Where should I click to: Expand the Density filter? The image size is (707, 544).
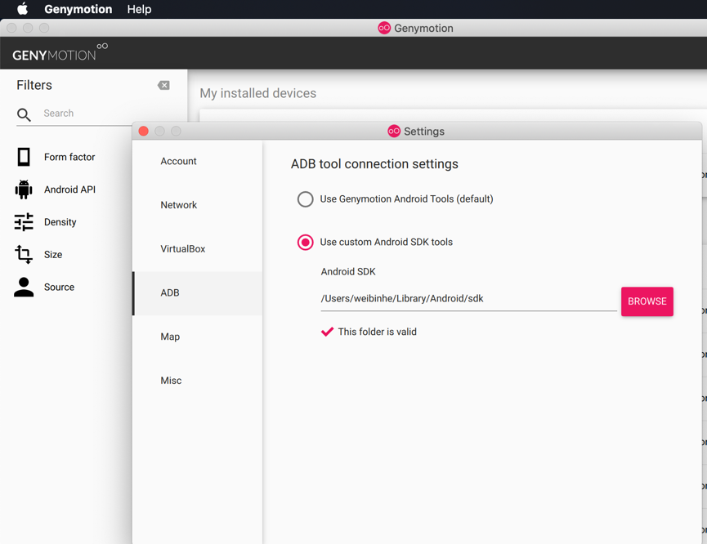(x=60, y=221)
